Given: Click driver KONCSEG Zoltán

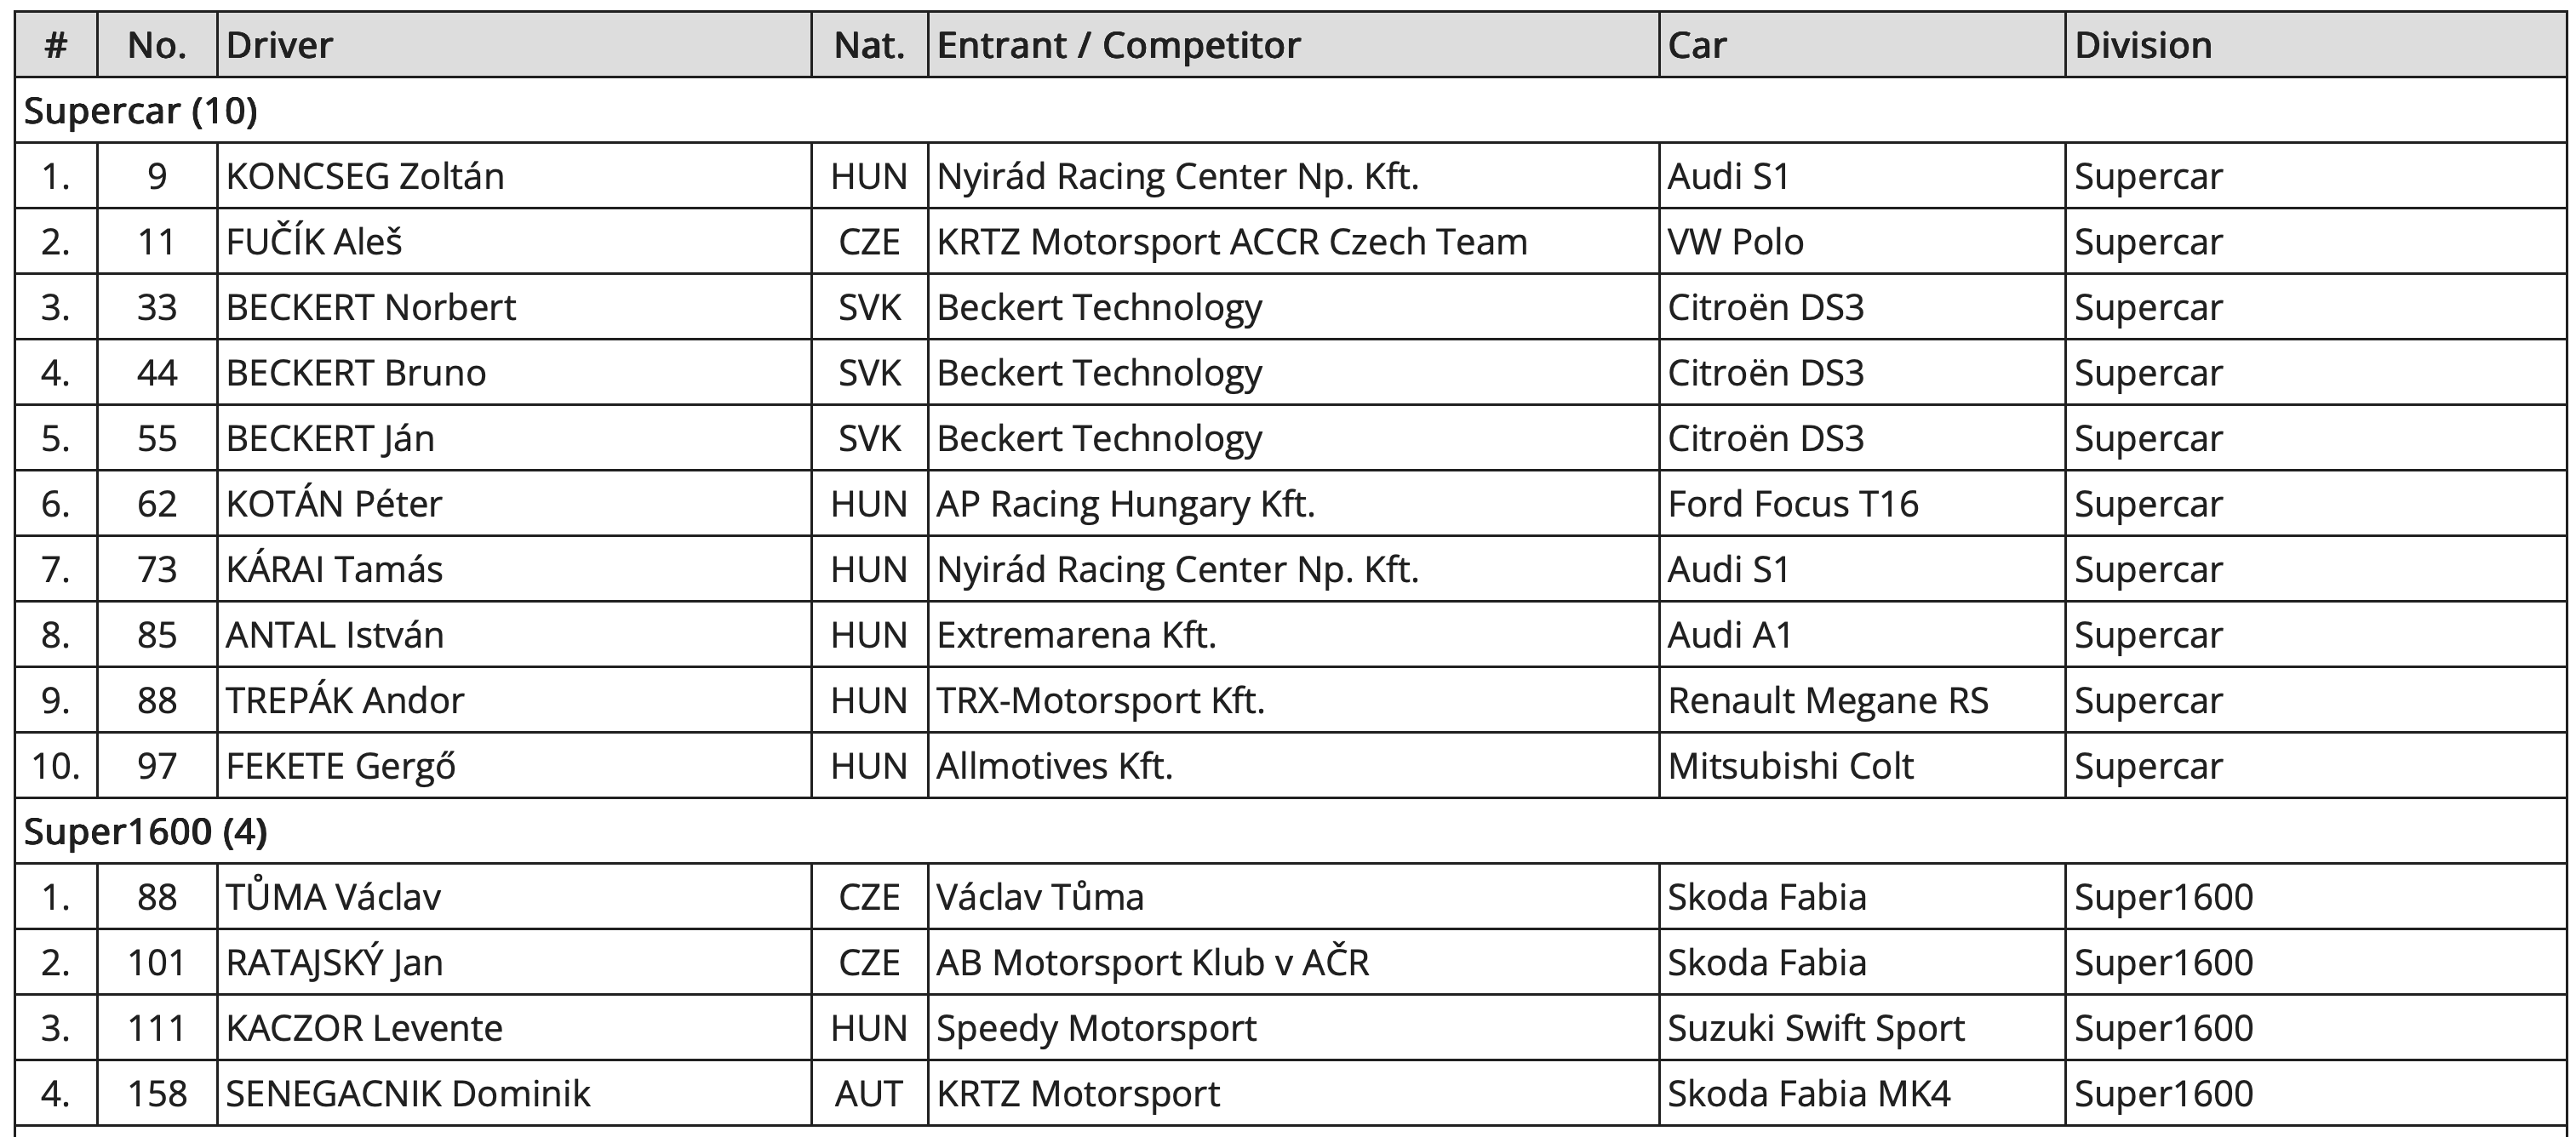Looking at the screenshot, I should coord(365,176).
